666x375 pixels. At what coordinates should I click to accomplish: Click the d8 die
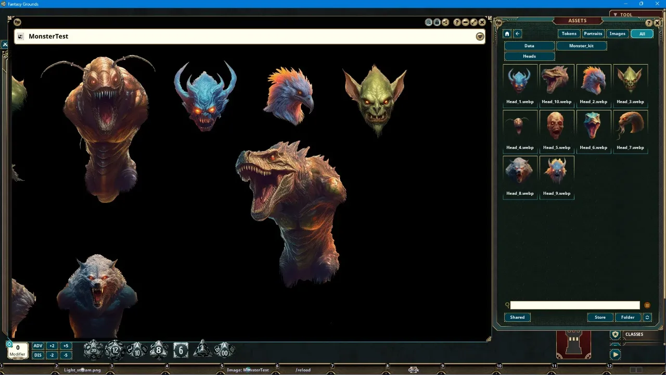tap(159, 350)
